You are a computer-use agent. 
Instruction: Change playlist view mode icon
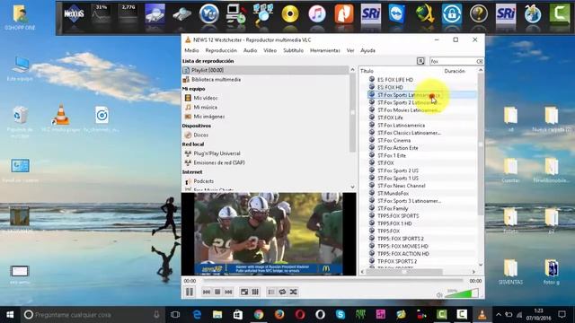[x=420, y=61]
